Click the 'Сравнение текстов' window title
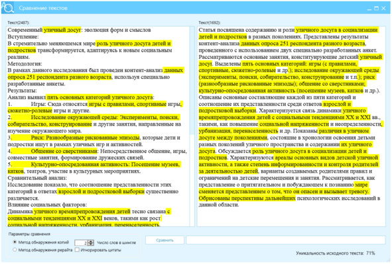 [43, 8]
